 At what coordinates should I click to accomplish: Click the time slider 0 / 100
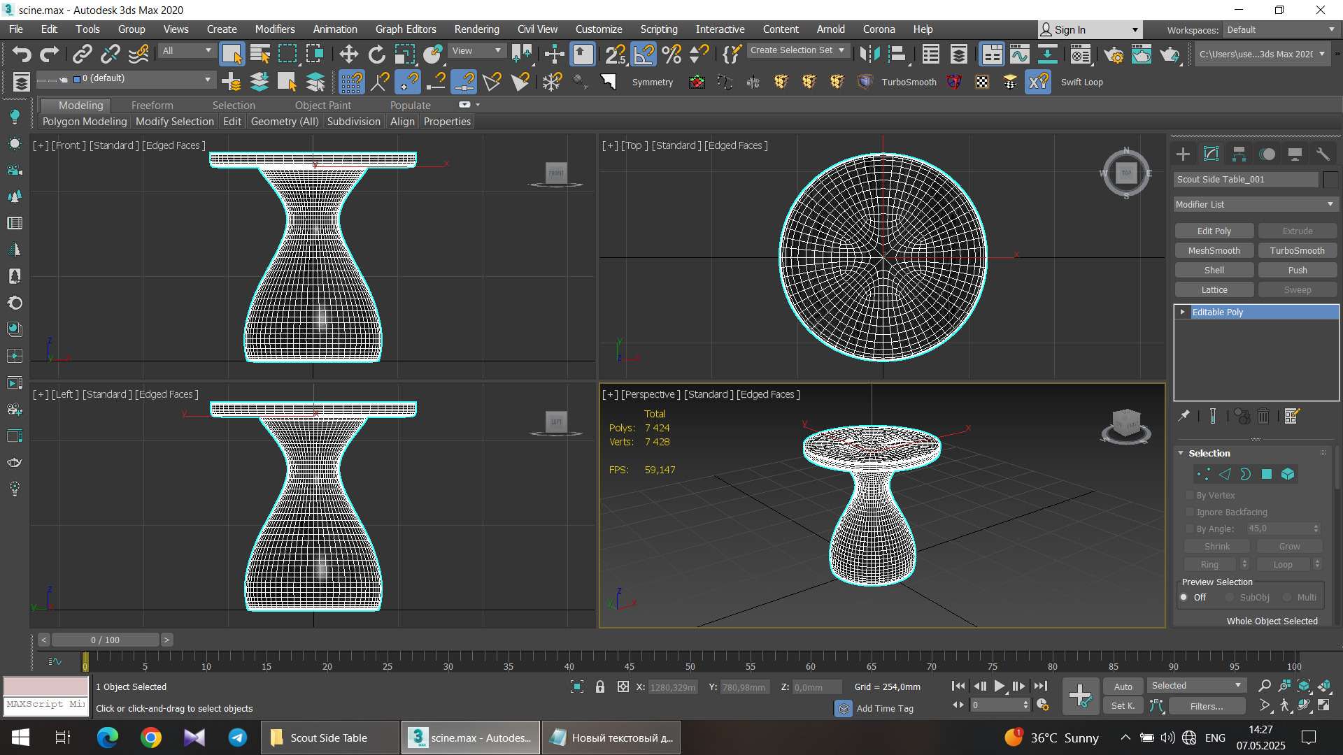[105, 640]
